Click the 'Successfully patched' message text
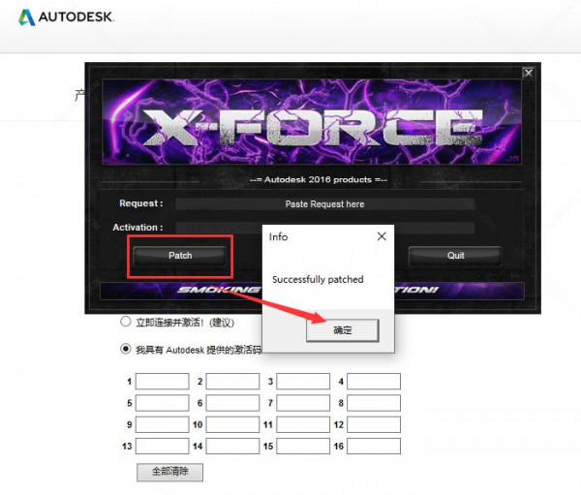The image size is (581, 495). pyautogui.click(x=318, y=280)
